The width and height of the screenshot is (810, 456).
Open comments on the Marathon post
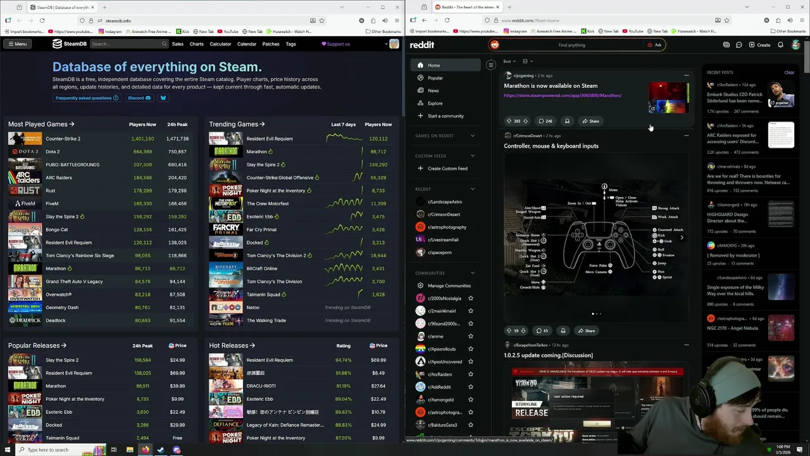tap(545, 121)
